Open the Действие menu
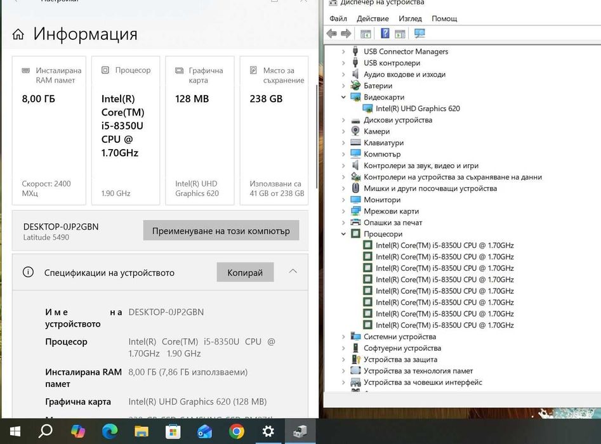The width and height of the screenshot is (601, 444). pyautogui.click(x=373, y=18)
